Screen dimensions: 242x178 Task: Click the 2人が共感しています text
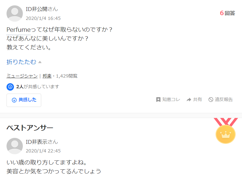pyautogui.click(x=38, y=86)
